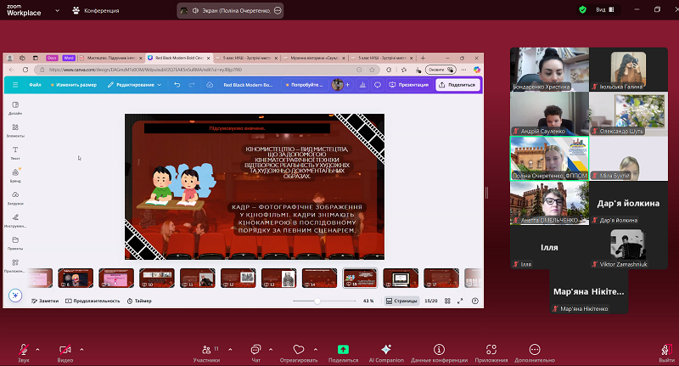Adjust the Canva zoom slider handle
The image size is (679, 366).
pyautogui.click(x=317, y=301)
